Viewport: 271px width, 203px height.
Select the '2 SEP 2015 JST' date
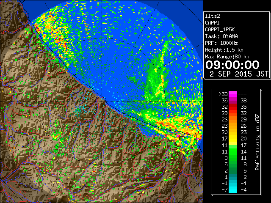click(239, 74)
